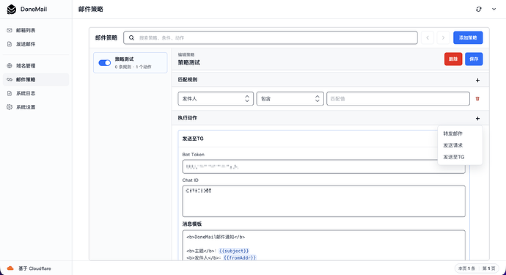Click the Cloudflare cloud icon
The image size is (506, 275).
point(10,268)
